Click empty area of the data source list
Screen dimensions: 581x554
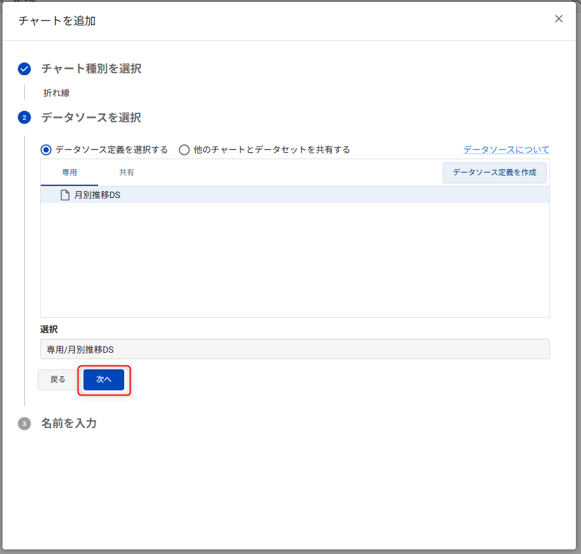coord(294,261)
